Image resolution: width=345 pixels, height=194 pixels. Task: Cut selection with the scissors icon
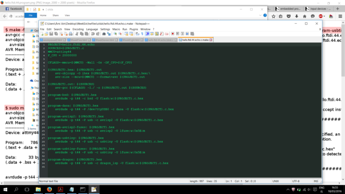pos(77,34)
